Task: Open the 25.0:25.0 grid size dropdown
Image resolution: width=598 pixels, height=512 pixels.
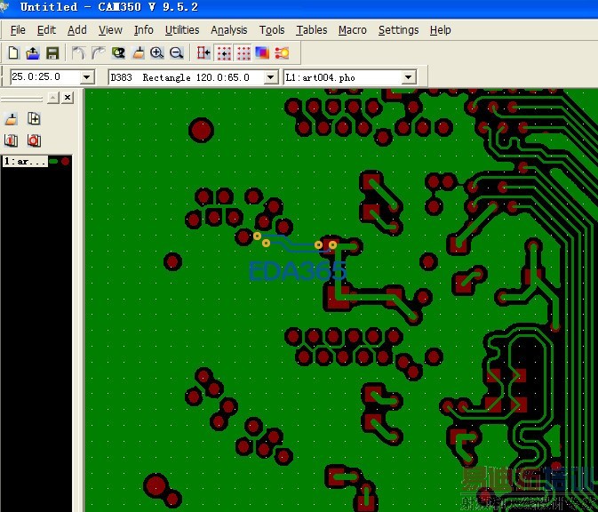Action: 87,77
